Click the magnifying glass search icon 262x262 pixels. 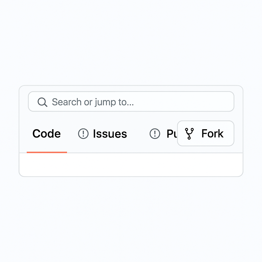coord(42,102)
